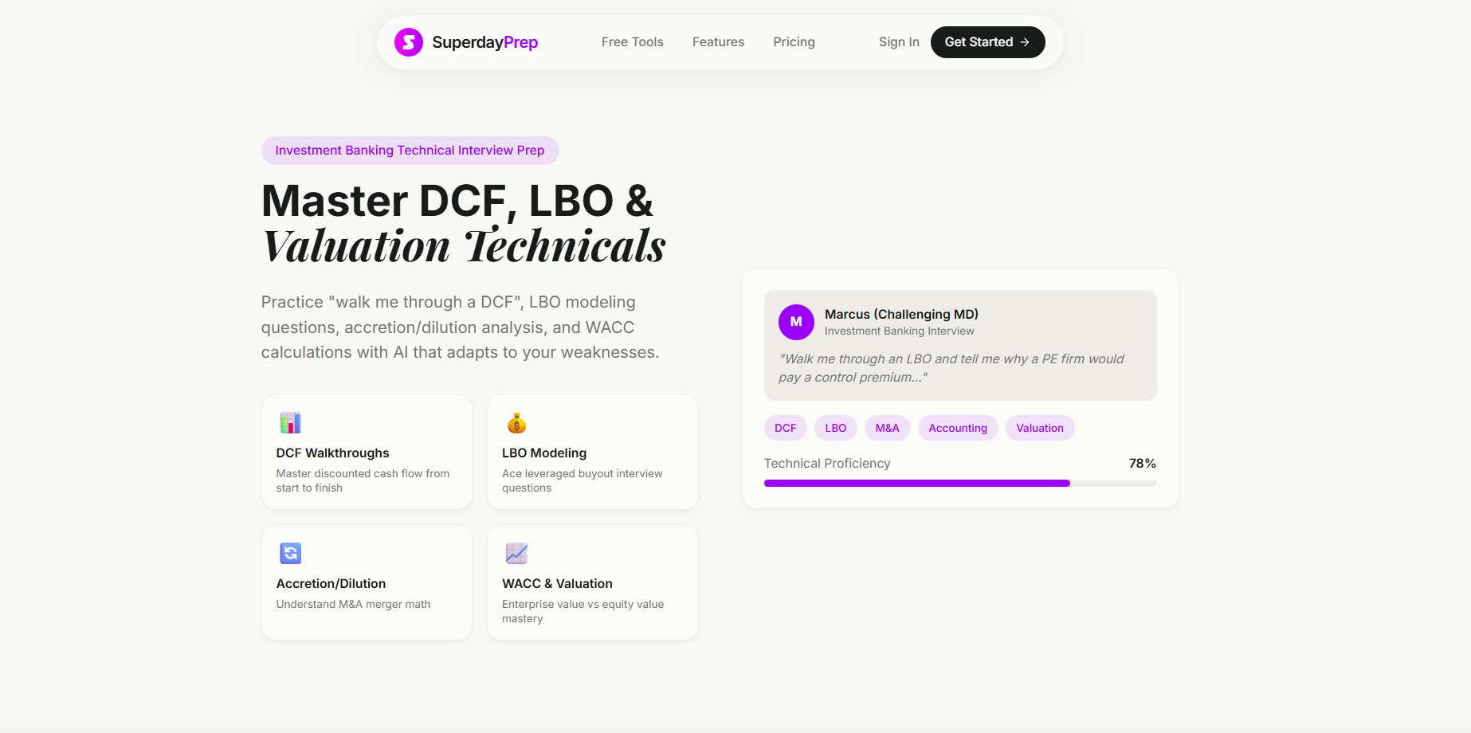Open the Pricing menu
This screenshot has height=733, width=1471.
click(794, 41)
